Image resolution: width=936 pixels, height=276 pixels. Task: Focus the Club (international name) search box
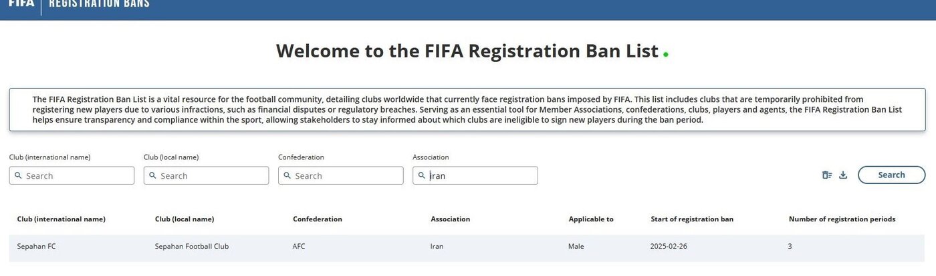click(x=77, y=175)
